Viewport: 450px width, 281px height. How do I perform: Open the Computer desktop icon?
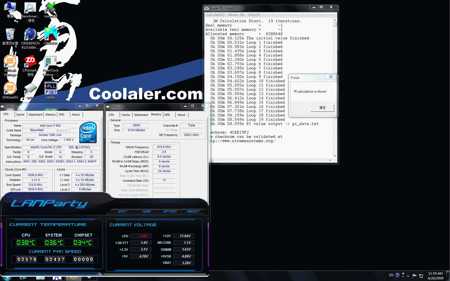click(10, 9)
